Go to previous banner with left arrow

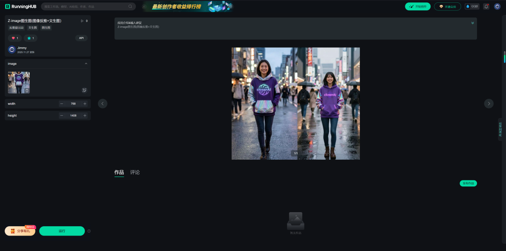click(x=144, y=7)
